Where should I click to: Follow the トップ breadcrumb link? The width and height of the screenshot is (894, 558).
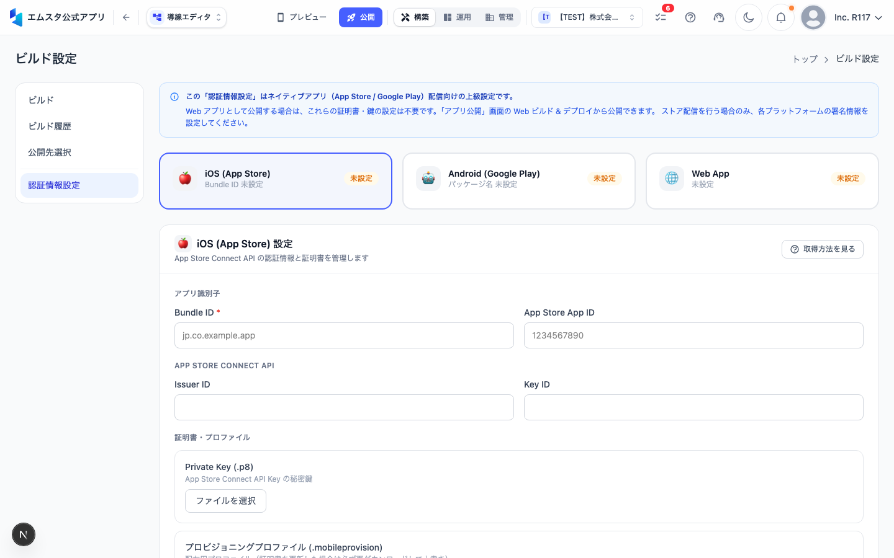coord(805,59)
